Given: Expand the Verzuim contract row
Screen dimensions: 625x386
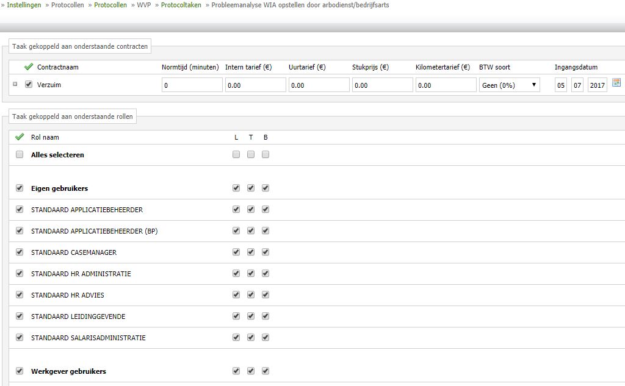Looking at the screenshot, I should point(15,84).
